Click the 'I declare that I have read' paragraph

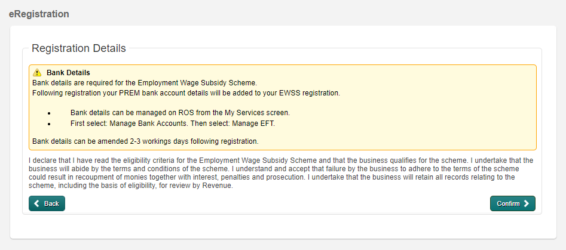281,173
